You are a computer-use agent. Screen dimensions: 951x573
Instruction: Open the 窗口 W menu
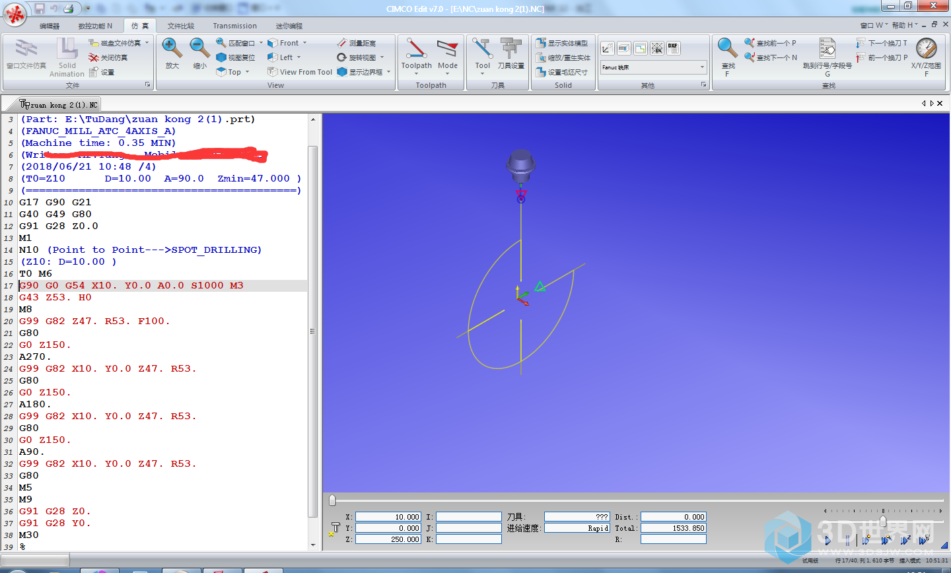point(873,25)
